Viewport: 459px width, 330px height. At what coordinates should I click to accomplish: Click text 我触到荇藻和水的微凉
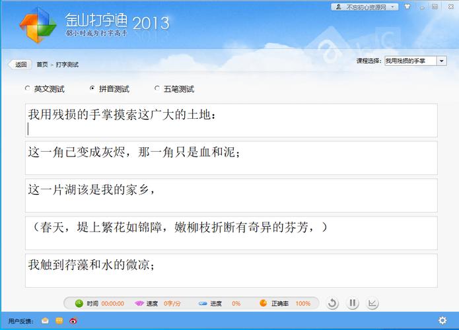pos(91,265)
